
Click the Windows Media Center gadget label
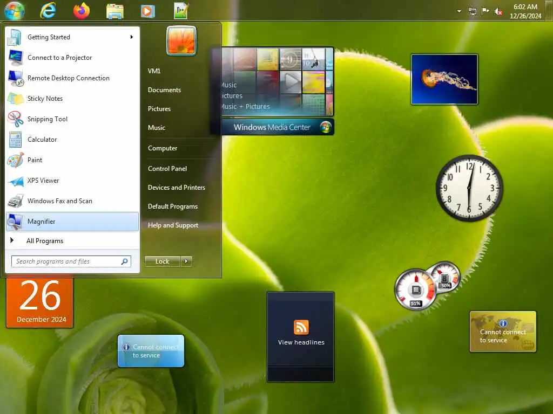pos(272,127)
